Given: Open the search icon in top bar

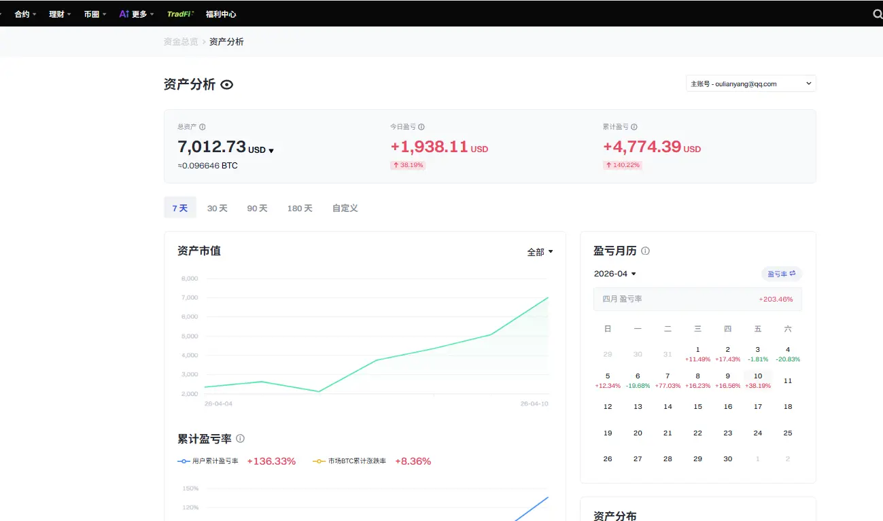Looking at the screenshot, I should 878,14.
